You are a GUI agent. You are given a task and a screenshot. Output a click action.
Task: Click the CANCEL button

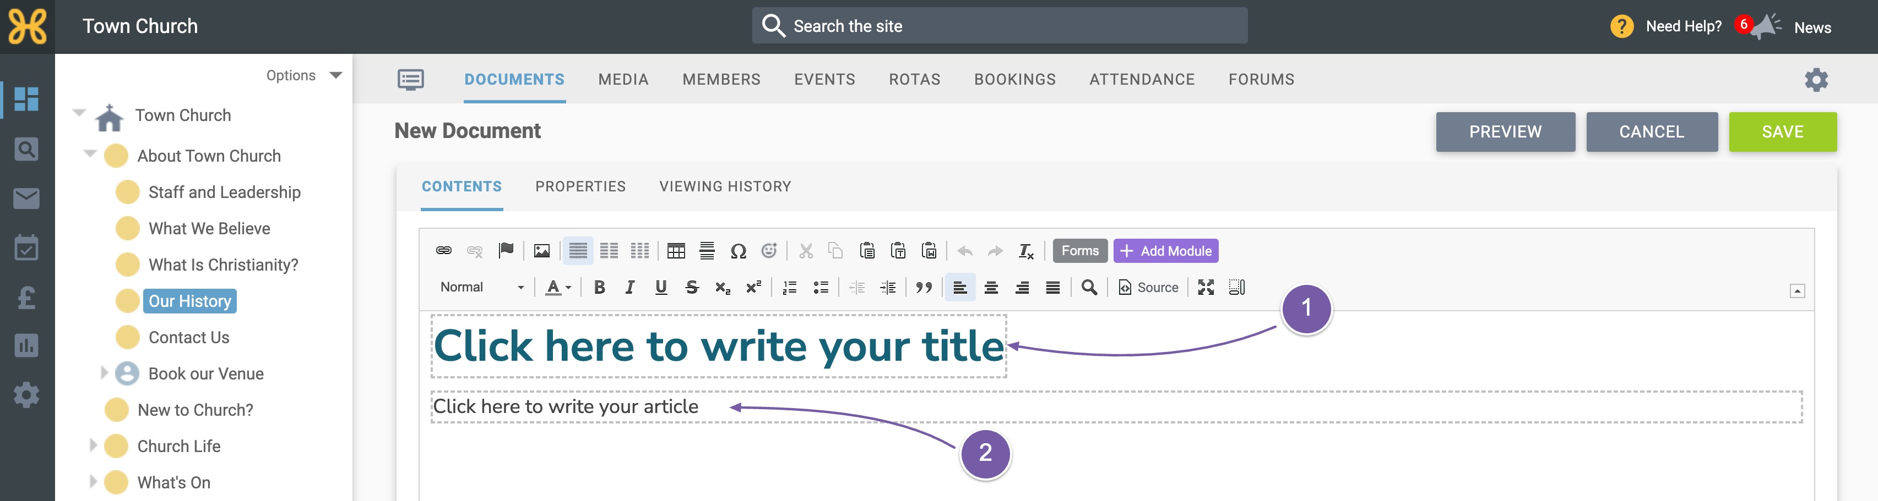tap(1652, 132)
